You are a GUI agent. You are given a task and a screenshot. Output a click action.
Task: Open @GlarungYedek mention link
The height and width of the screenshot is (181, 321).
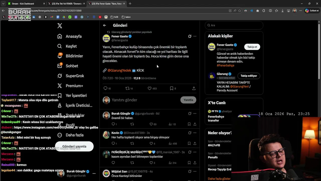tap(119, 70)
